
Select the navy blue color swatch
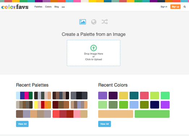click(155, 105)
